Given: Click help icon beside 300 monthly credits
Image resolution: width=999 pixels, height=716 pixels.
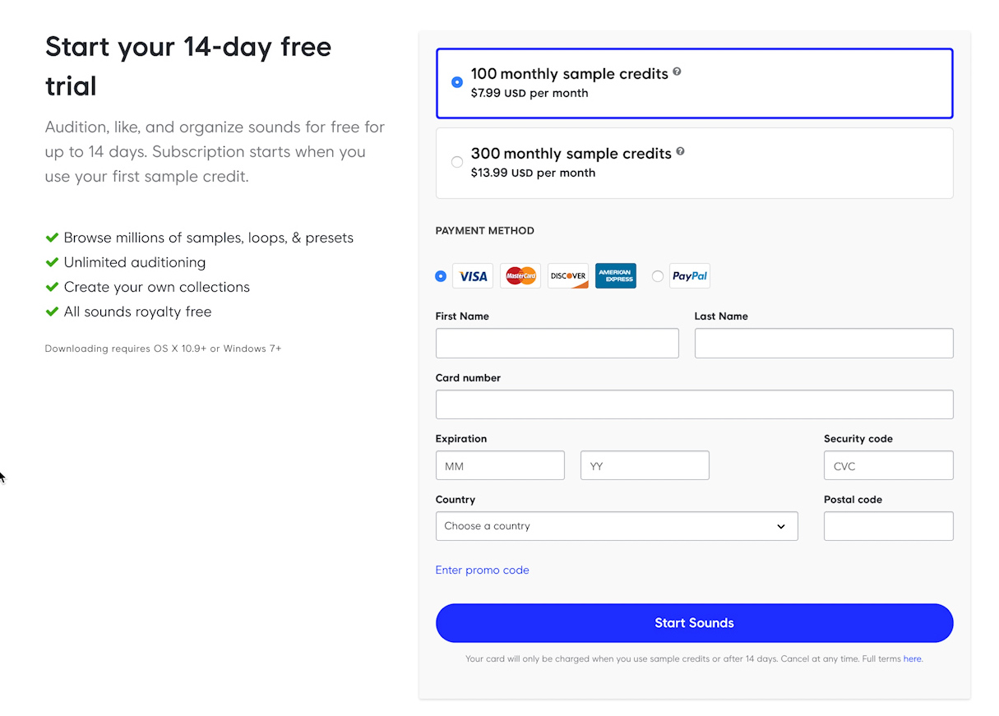Looking at the screenshot, I should coord(680,152).
